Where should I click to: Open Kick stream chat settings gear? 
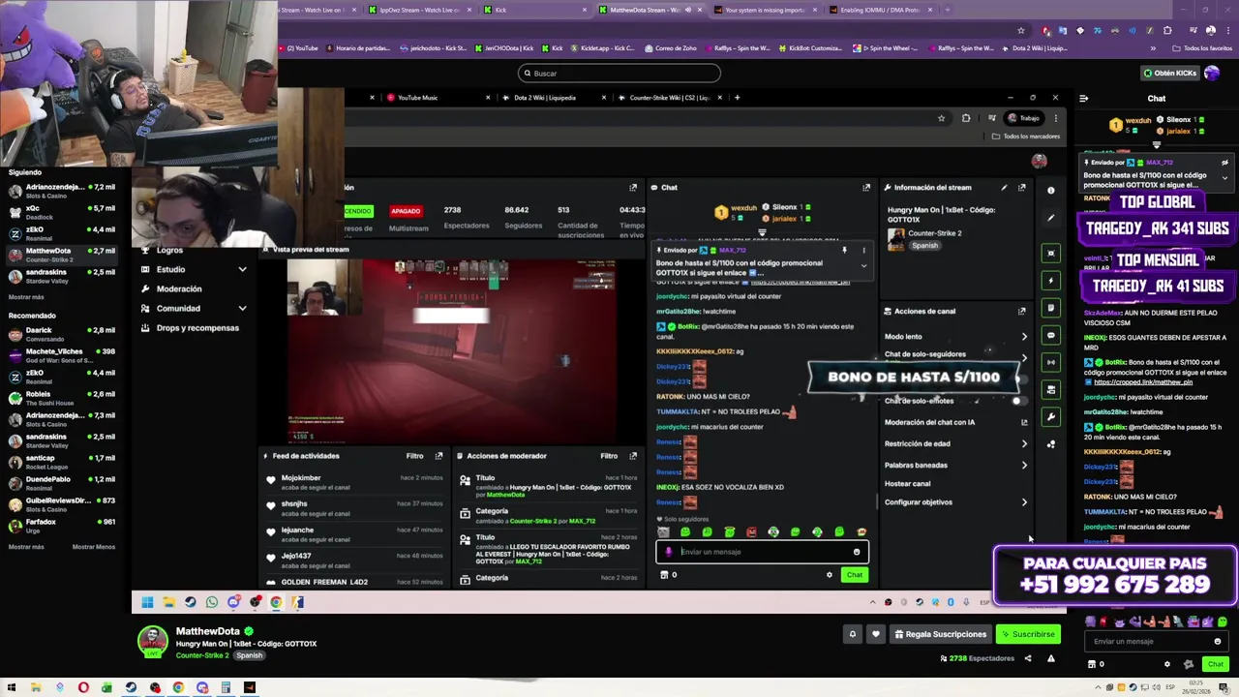coord(1166,664)
